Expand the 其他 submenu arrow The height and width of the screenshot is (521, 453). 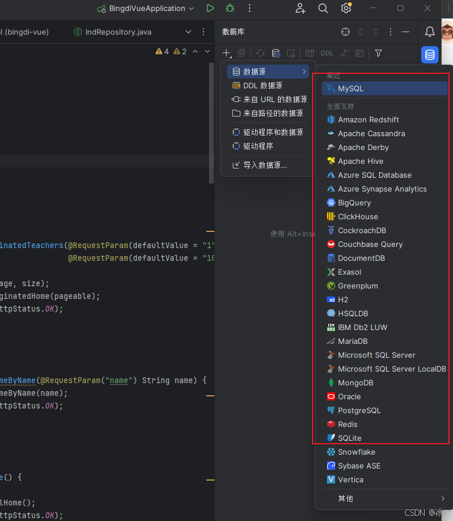(443, 498)
